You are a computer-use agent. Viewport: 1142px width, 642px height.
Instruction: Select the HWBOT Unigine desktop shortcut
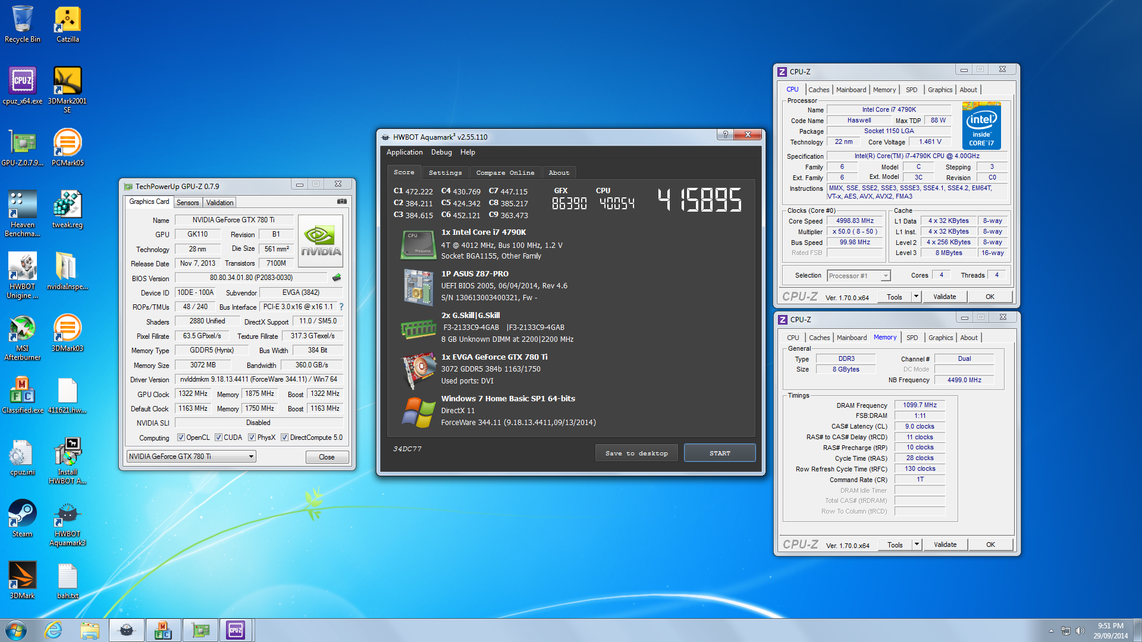[x=23, y=275]
